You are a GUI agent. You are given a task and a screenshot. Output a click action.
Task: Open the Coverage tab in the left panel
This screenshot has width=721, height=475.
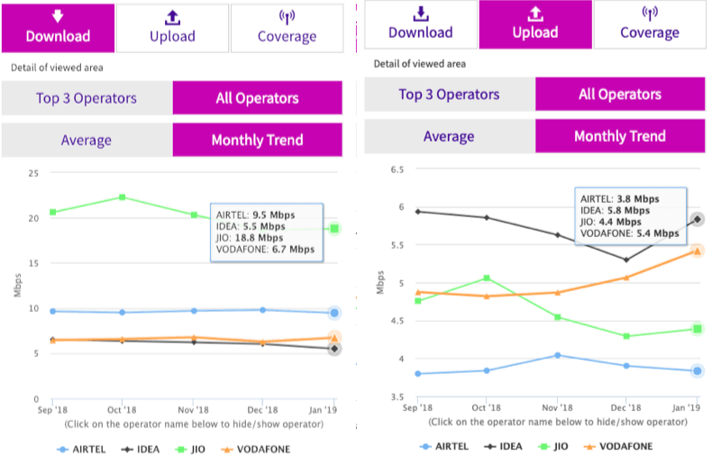coord(287,28)
